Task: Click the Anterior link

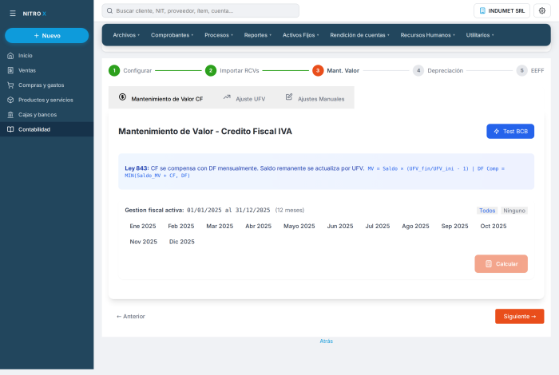Action: [130, 316]
